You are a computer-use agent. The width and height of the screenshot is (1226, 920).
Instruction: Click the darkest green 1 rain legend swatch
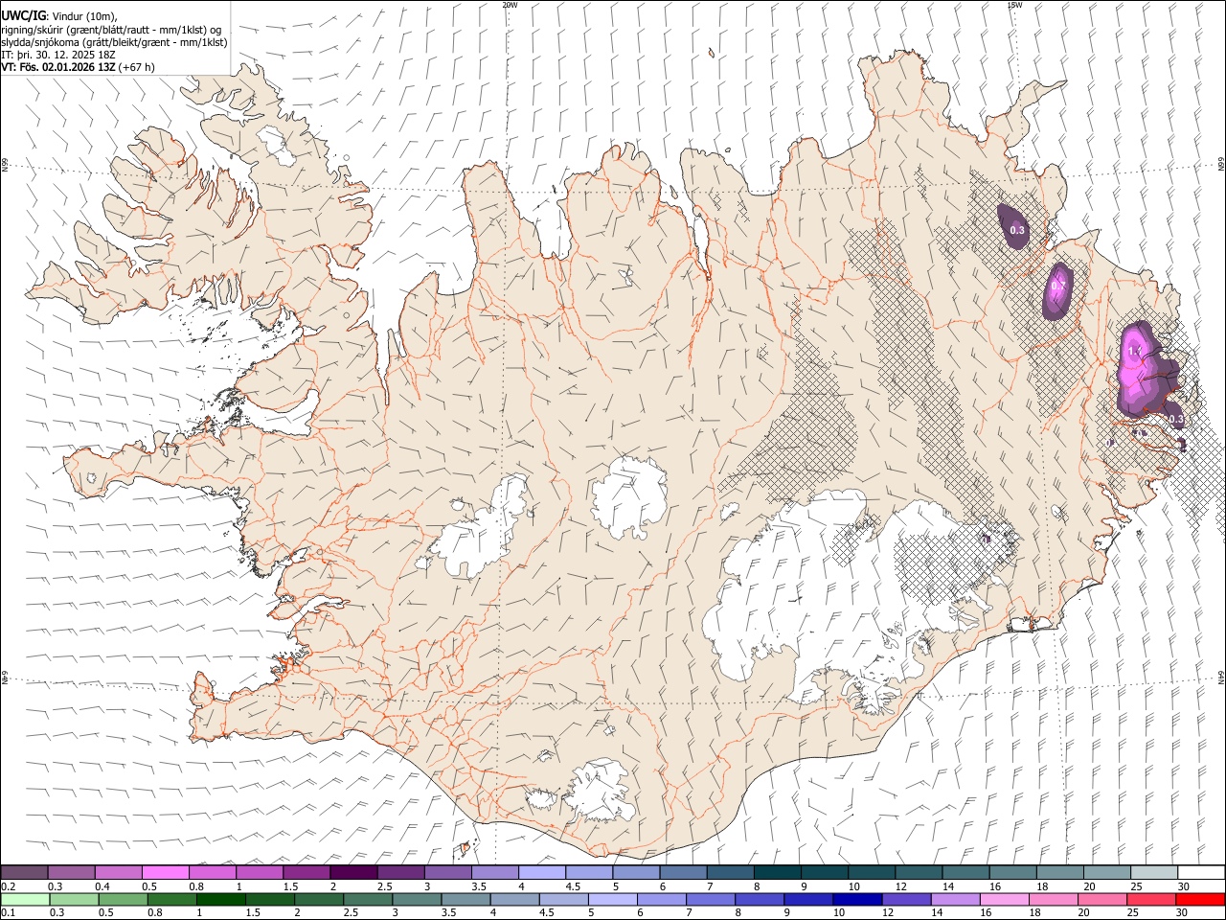221,899
